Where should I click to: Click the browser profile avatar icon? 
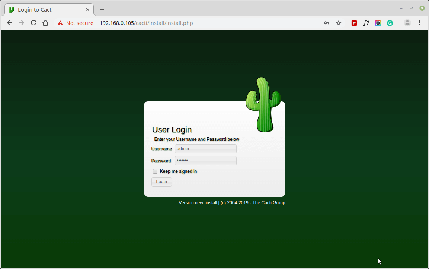tap(407, 23)
